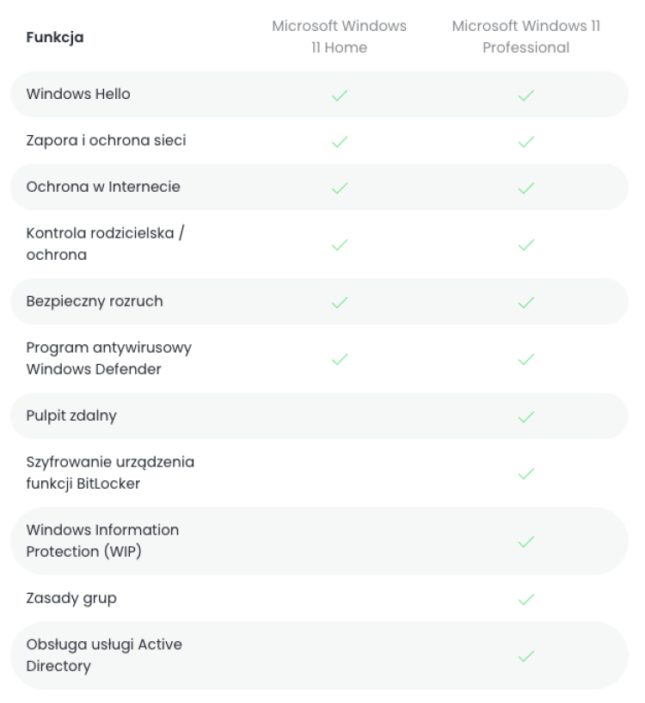Click the Funkcja column header
Screen dimensions: 645x703
tap(55, 37)
